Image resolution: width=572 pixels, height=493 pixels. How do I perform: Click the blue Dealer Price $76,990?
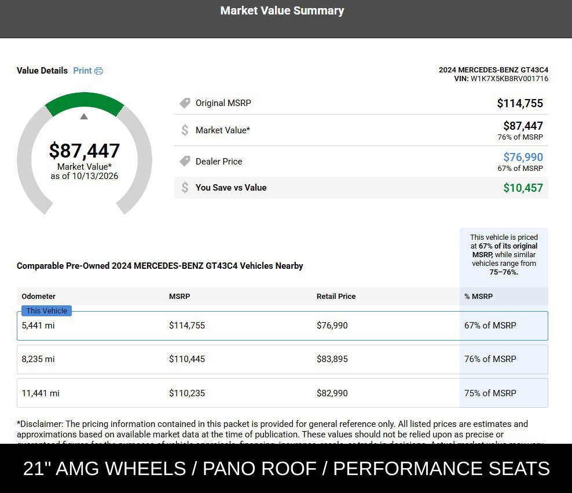click(523, 157)
